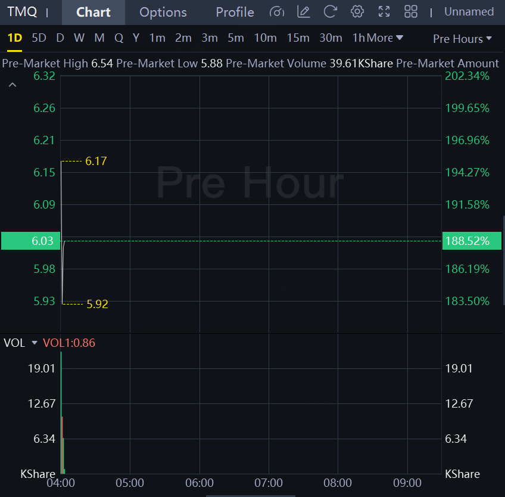505x497 pixels.
Task: Click the 188.52% change label
Action: pos(472,241)
